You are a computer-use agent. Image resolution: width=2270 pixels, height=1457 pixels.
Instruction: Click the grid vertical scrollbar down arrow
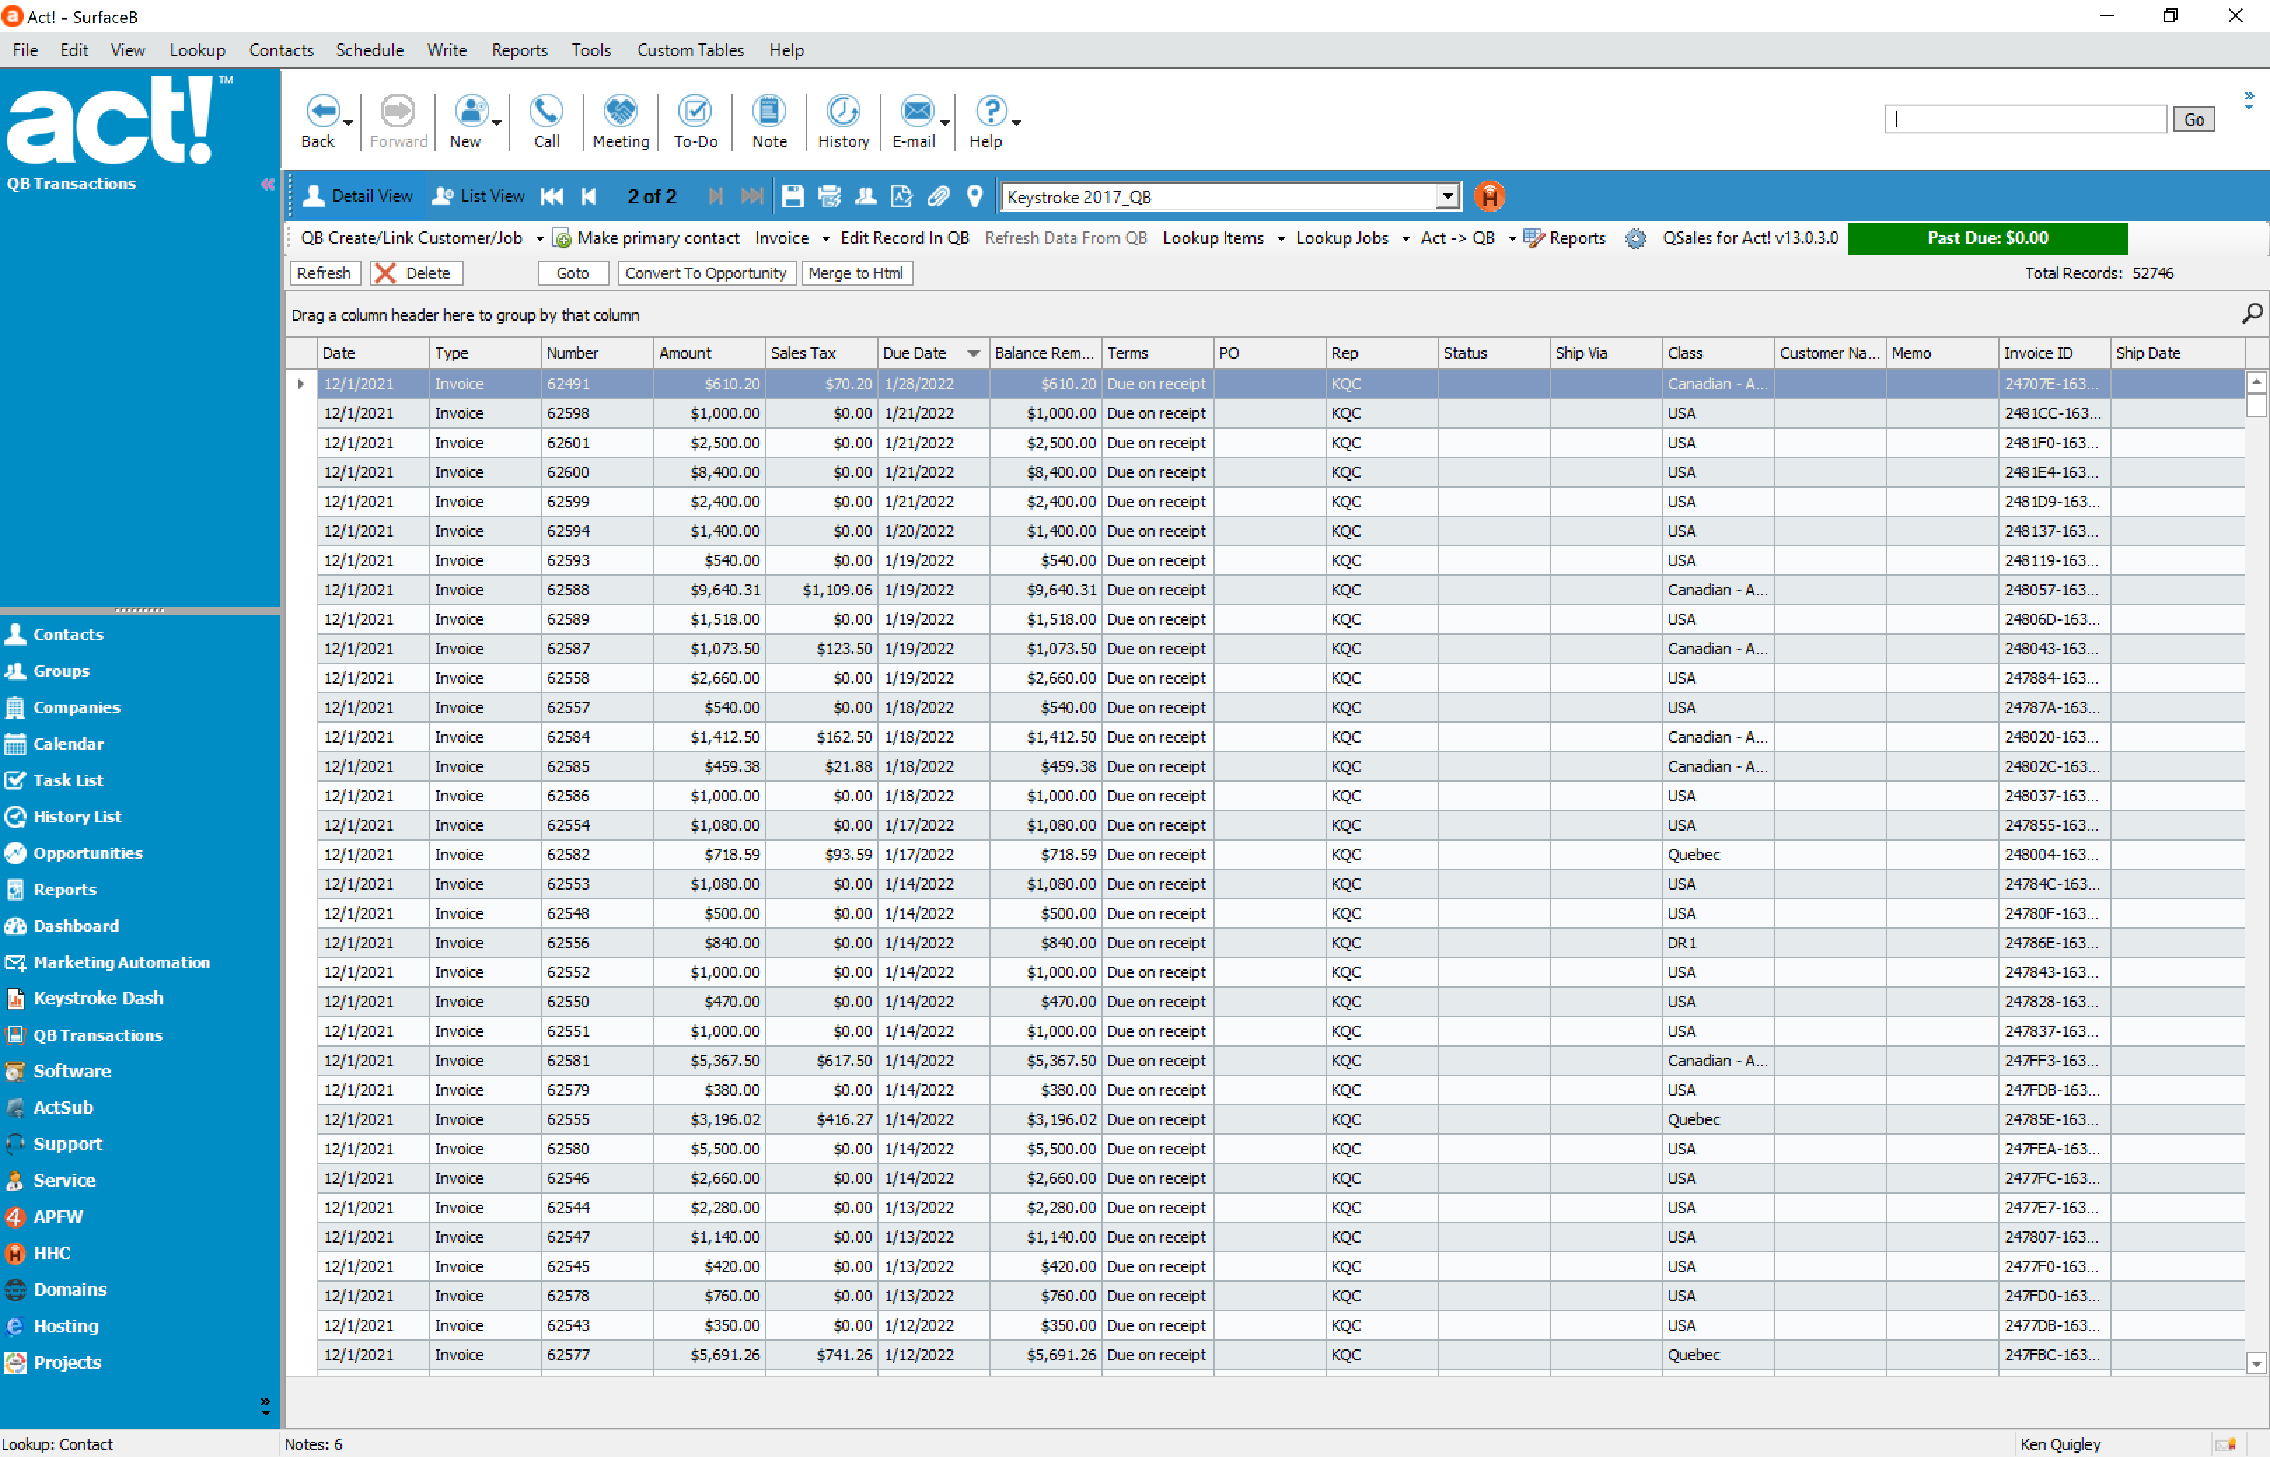2256,1363
